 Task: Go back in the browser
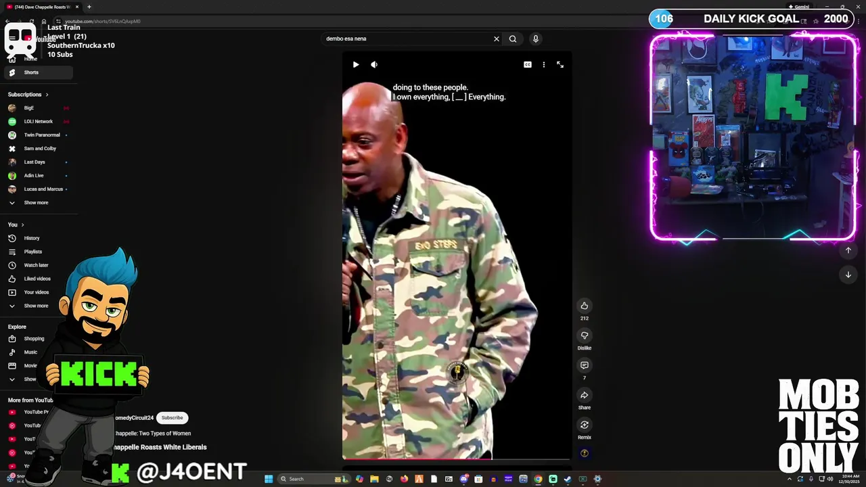coord(7,21)
